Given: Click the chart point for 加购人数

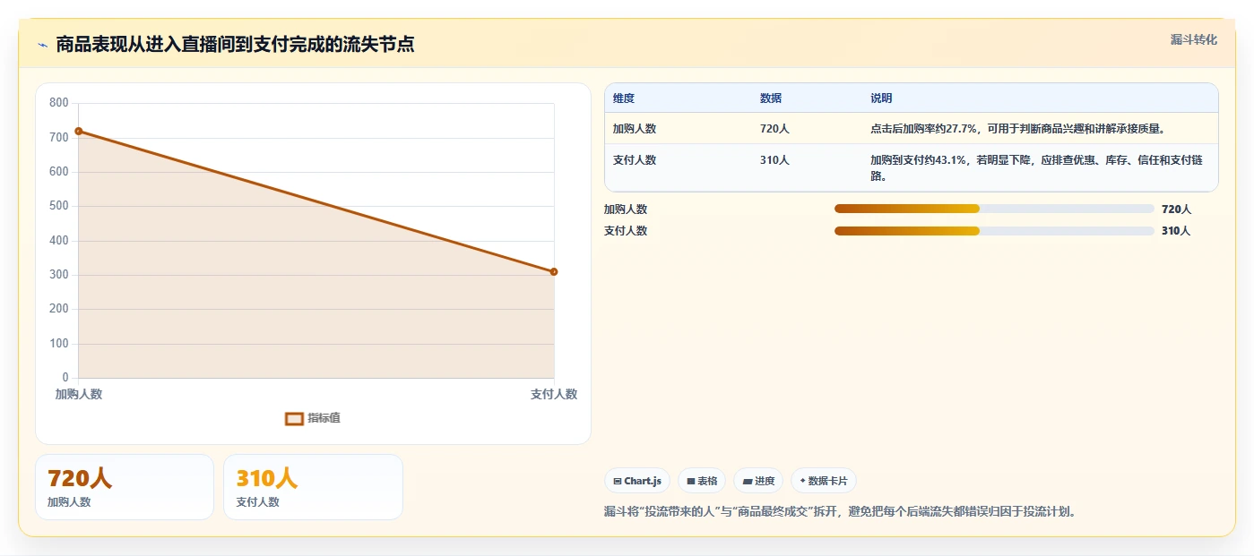Looking at the screenshot, I should [79, 132].
